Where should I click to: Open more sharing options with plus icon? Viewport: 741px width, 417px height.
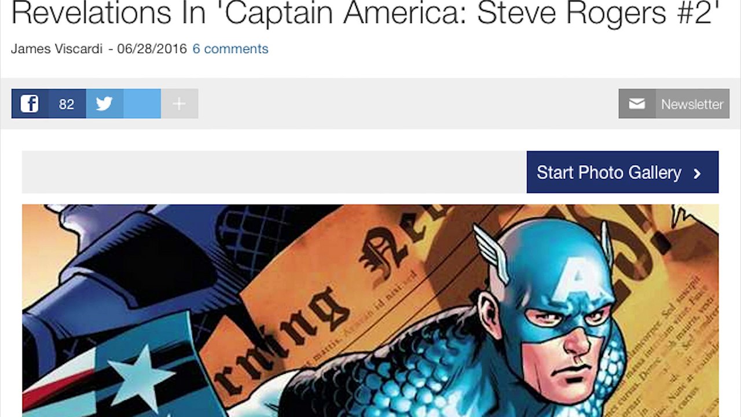coord(179,104)
